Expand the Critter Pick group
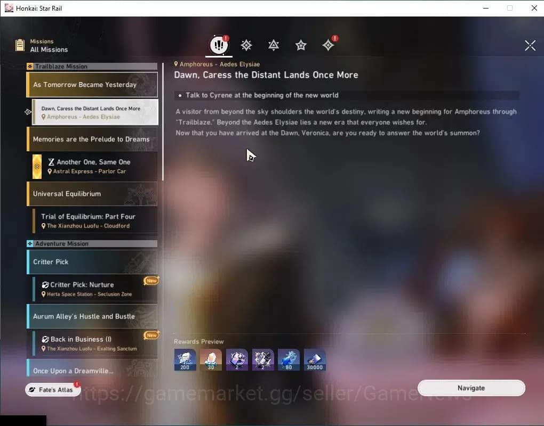The height and width of the screenshot is (426, 544). pos(92,262)
